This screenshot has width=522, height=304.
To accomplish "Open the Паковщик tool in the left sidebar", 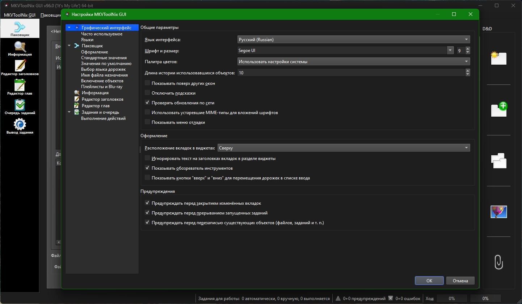I will pos(20,29).
